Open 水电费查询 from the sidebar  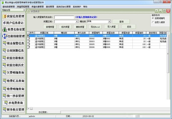click(13, 103)
